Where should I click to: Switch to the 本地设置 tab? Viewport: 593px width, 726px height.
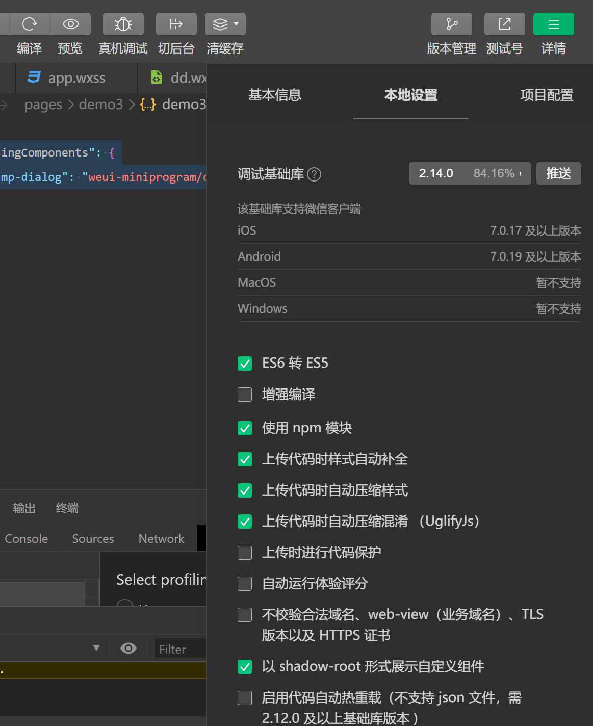411,95
